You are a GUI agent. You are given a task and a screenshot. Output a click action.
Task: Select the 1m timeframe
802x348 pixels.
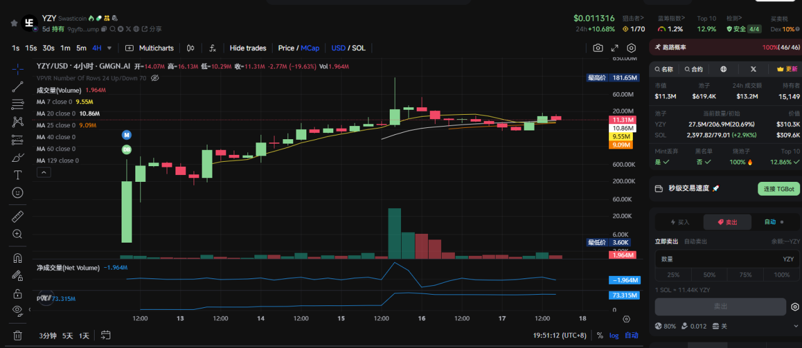click(x=65, y=48)
